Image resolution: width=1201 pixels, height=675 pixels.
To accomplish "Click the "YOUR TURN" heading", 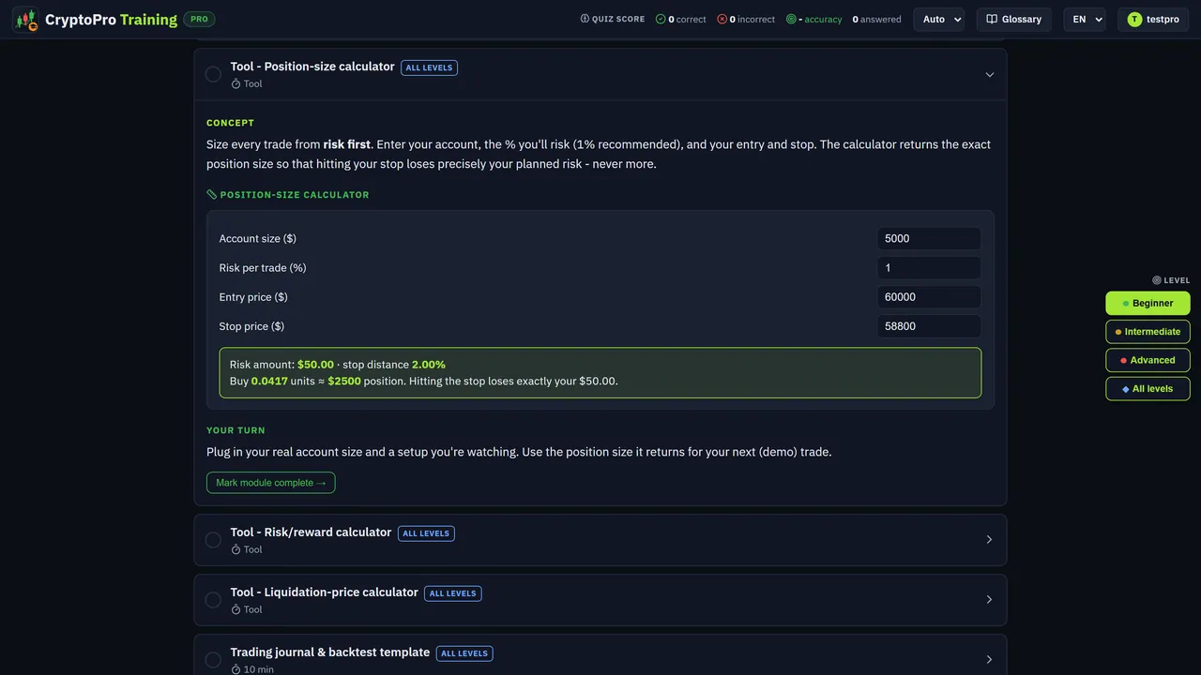I will (236, 430).
